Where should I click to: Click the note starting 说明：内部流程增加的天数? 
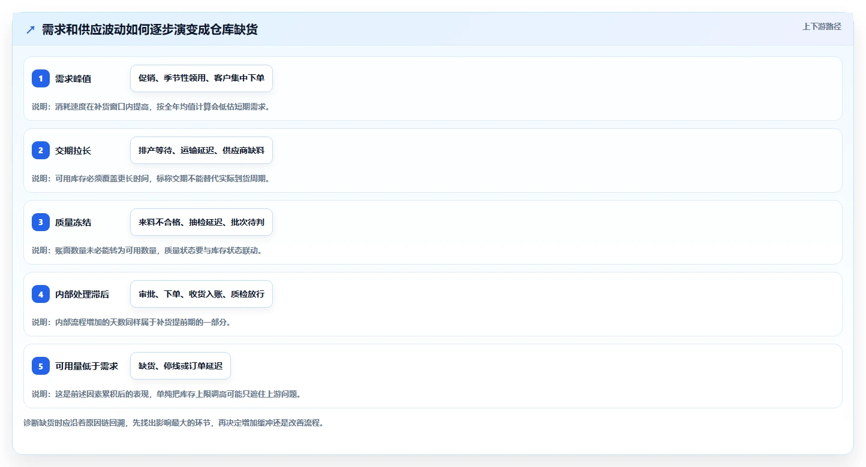pos(131,322)
